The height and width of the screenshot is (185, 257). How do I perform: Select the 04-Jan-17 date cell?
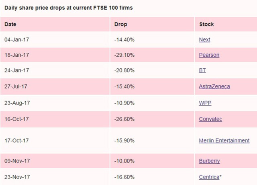(x=16, y=40)
